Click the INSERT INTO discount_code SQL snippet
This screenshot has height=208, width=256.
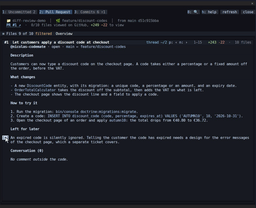[x=144, y=116]
